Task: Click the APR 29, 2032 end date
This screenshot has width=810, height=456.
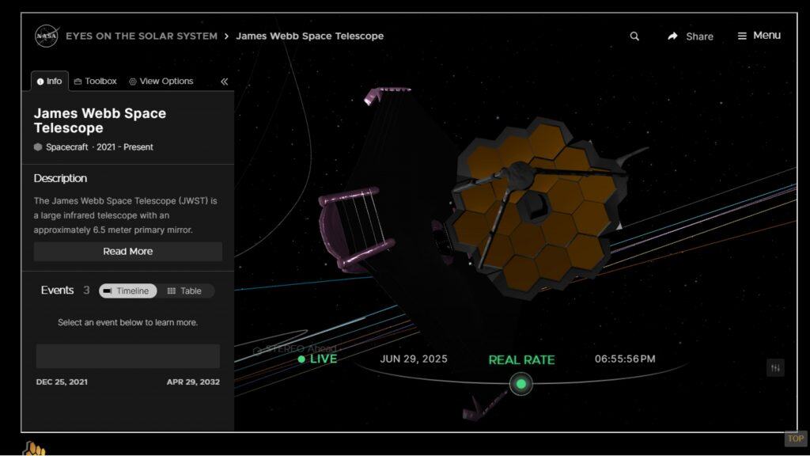Action: 193,382
